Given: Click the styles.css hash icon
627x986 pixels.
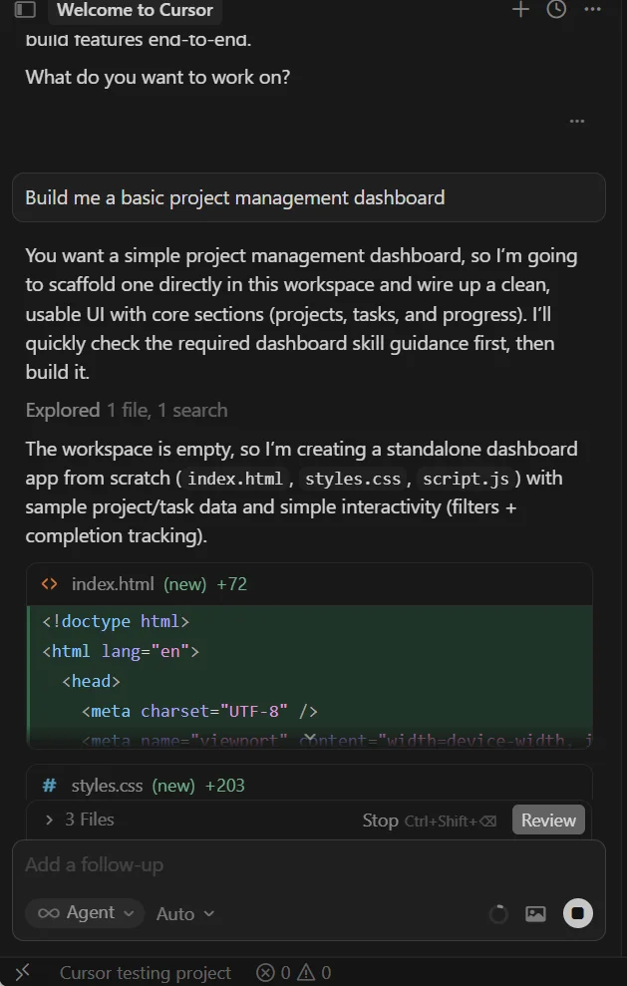Looking at the screenshot, I should coord(49,786).
